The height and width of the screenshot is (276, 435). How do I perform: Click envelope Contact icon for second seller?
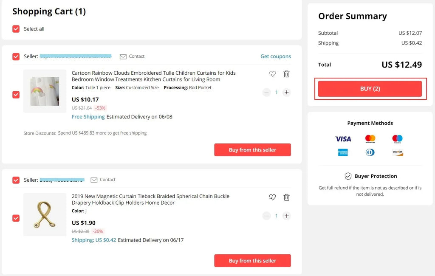[94, 180]
